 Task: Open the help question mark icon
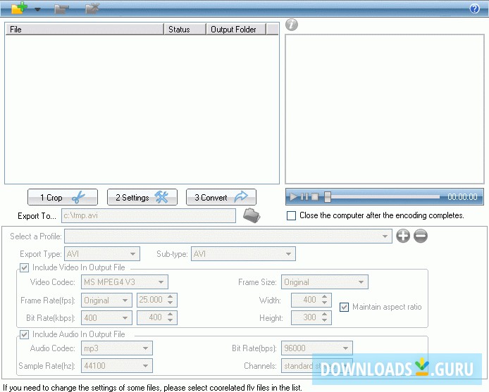[474, 8]
